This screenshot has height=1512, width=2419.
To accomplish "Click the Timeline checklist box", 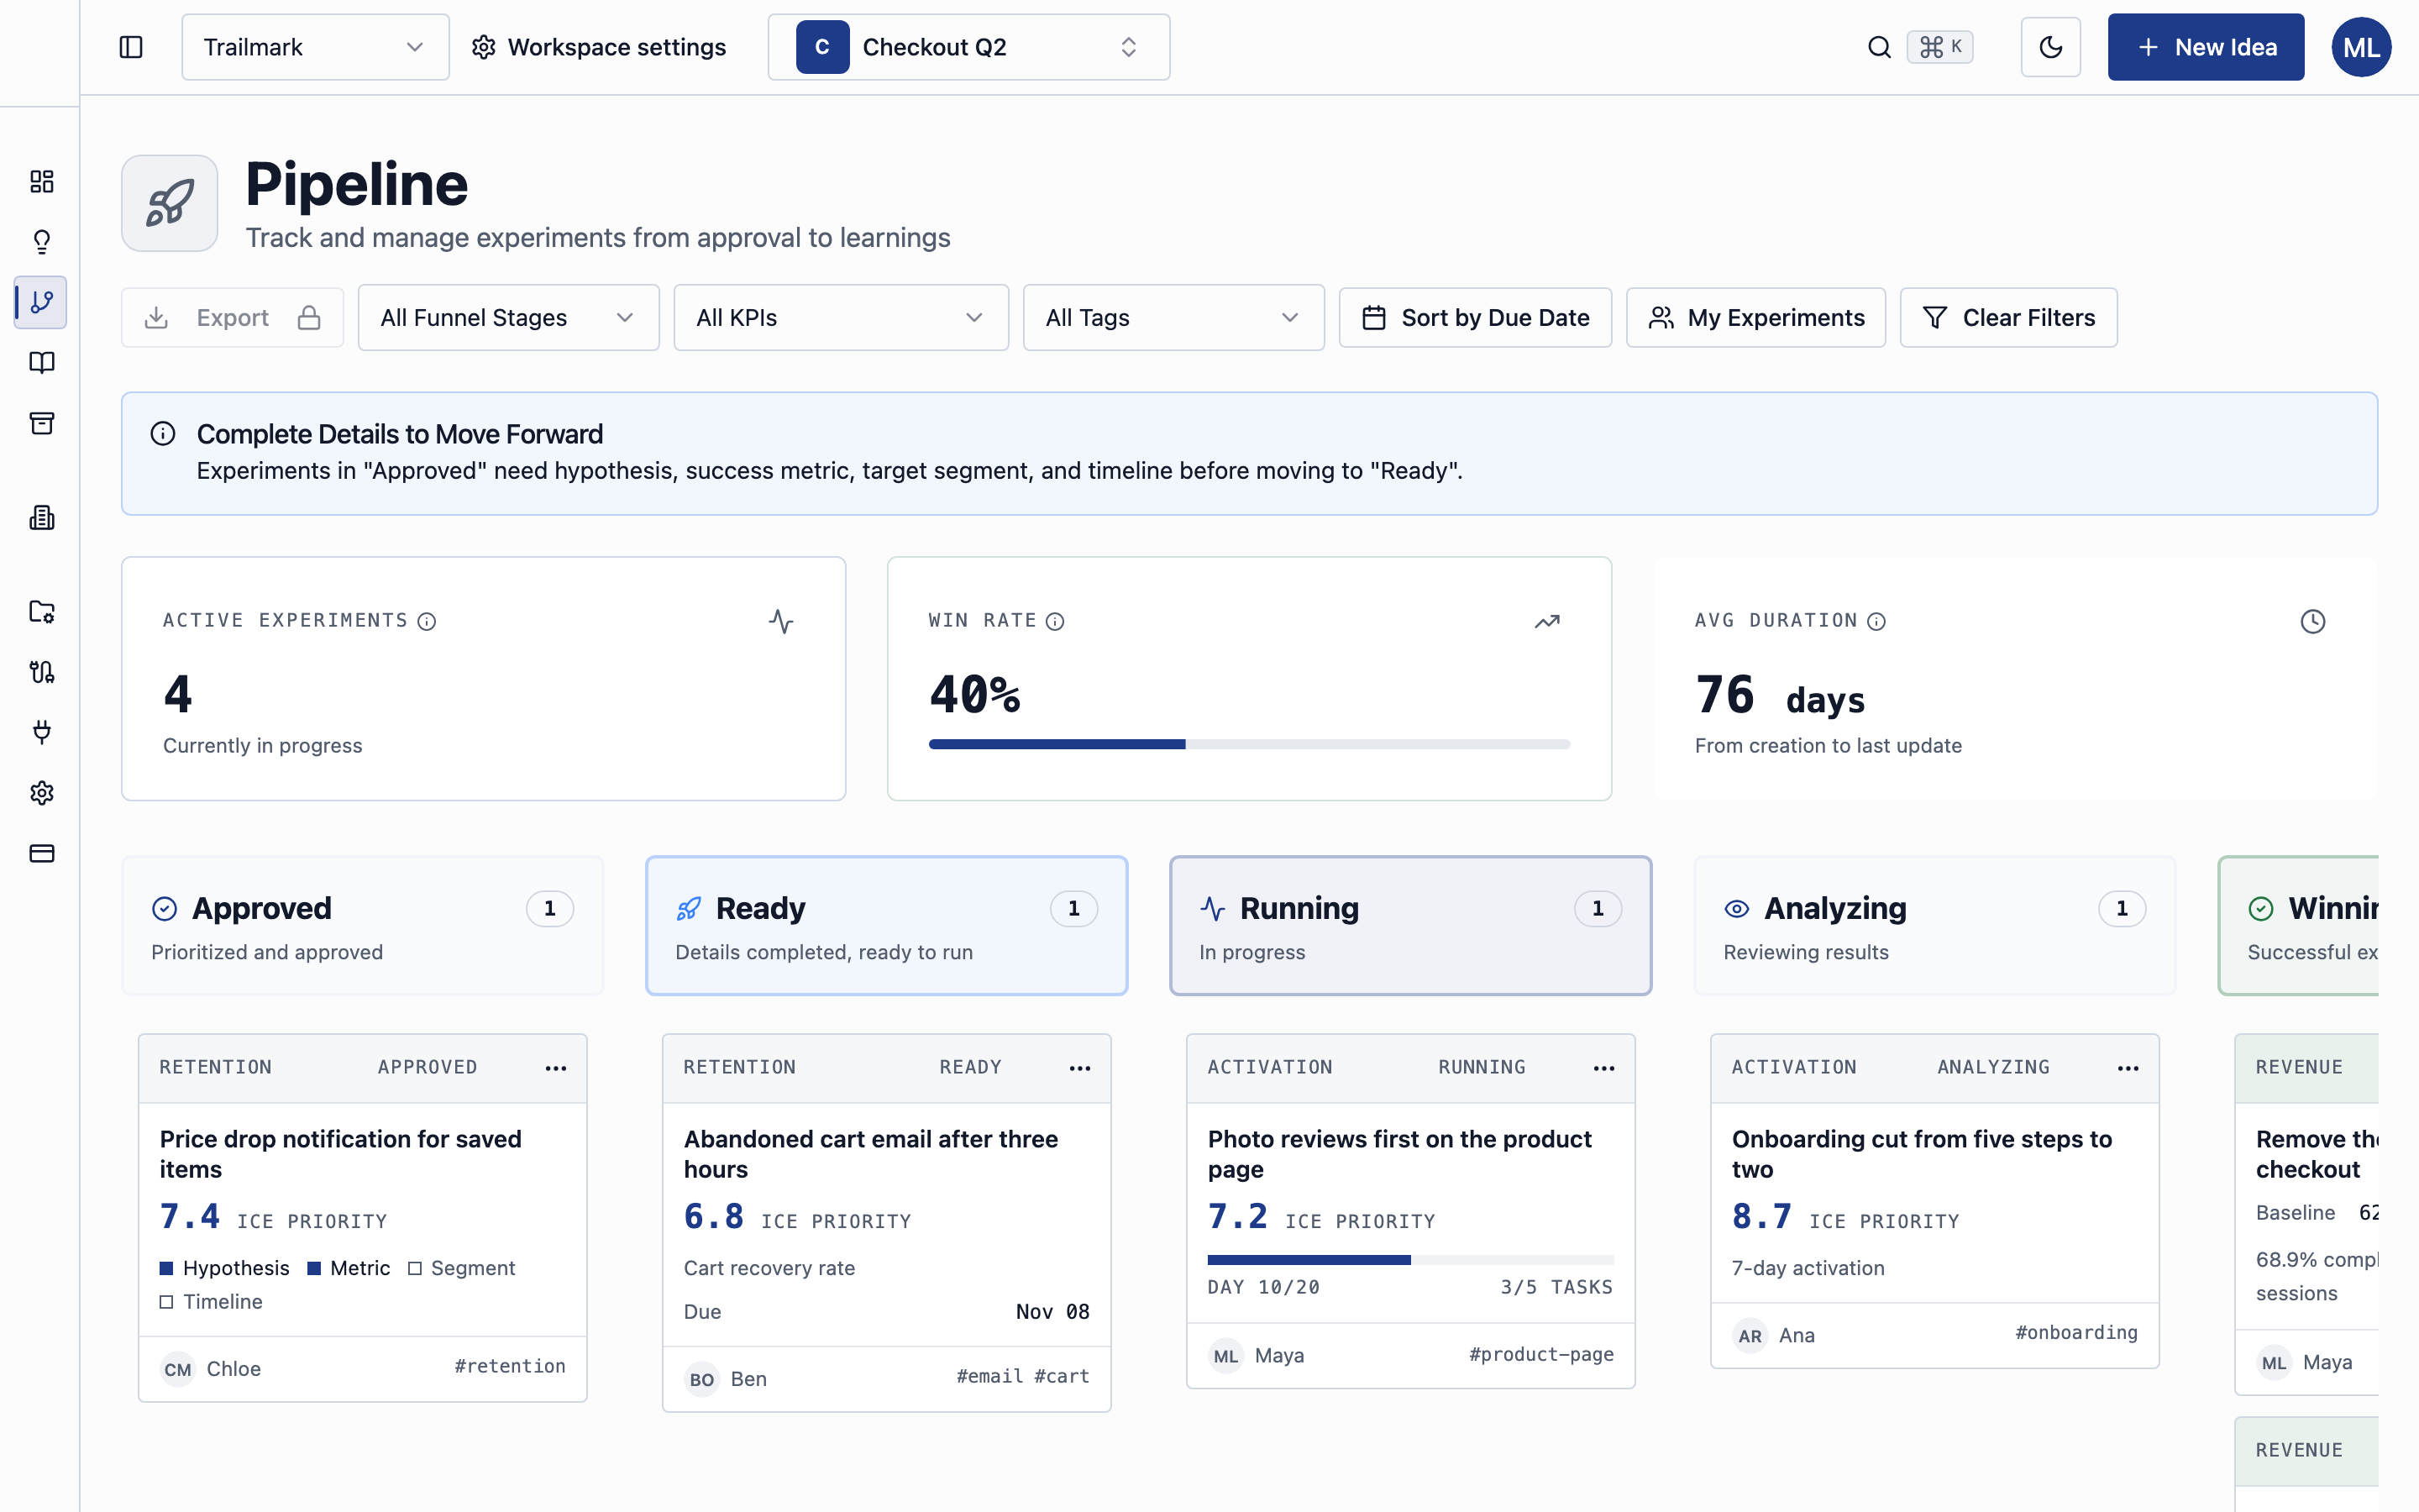I will [x=167, y=1302].
